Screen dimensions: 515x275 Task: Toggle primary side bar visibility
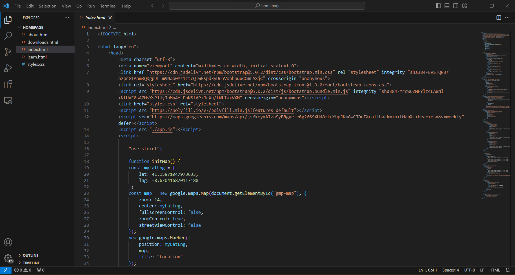click(438, 6)
